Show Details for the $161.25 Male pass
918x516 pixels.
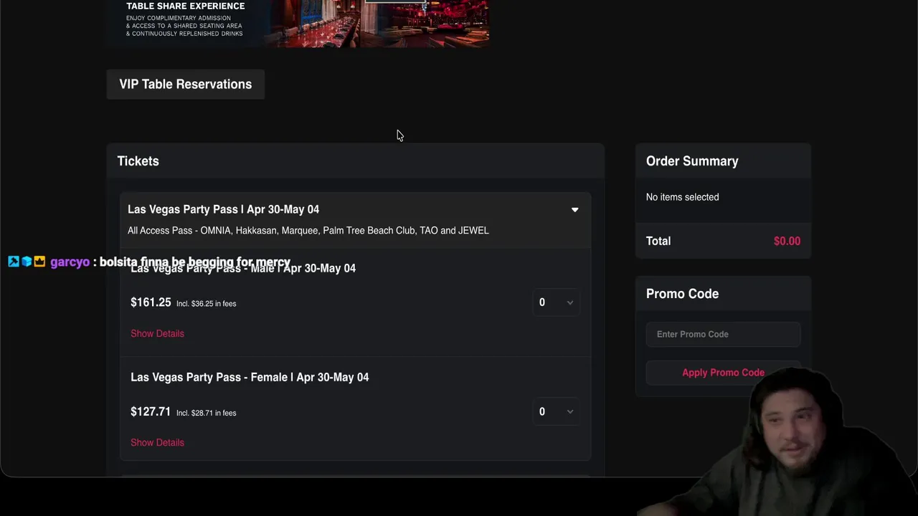(x=157, y=333)
